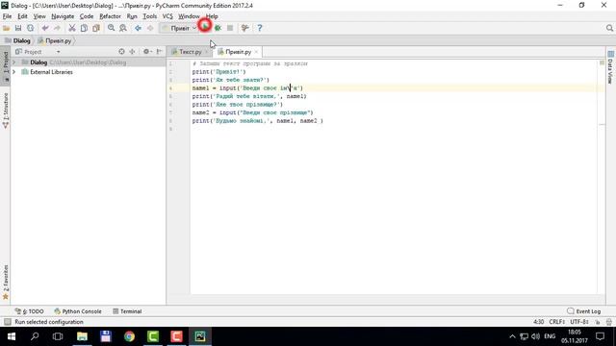Image resolution: width=616 pixels, height=346 pixels.
Task: Open the Refactor menu
Action: click(x=110, y=16)
